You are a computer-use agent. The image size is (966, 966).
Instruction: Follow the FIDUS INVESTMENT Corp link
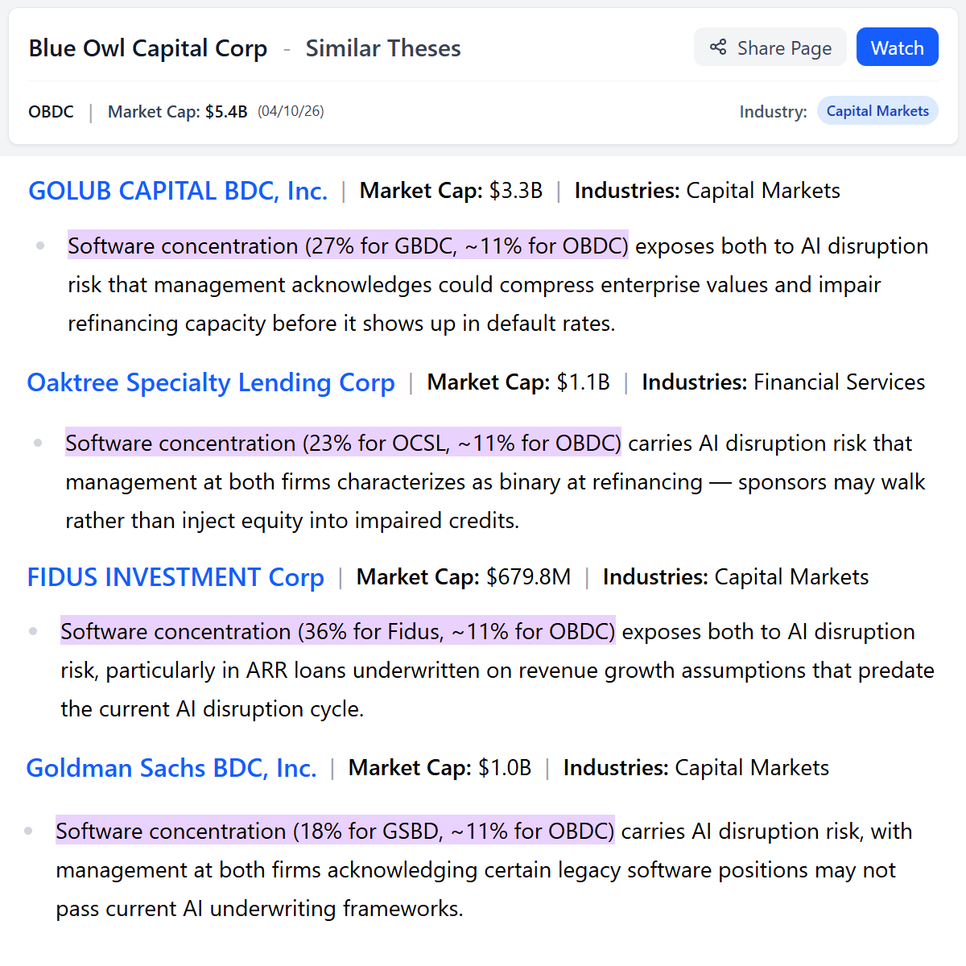pyautogui.click(x=175, y=577)
